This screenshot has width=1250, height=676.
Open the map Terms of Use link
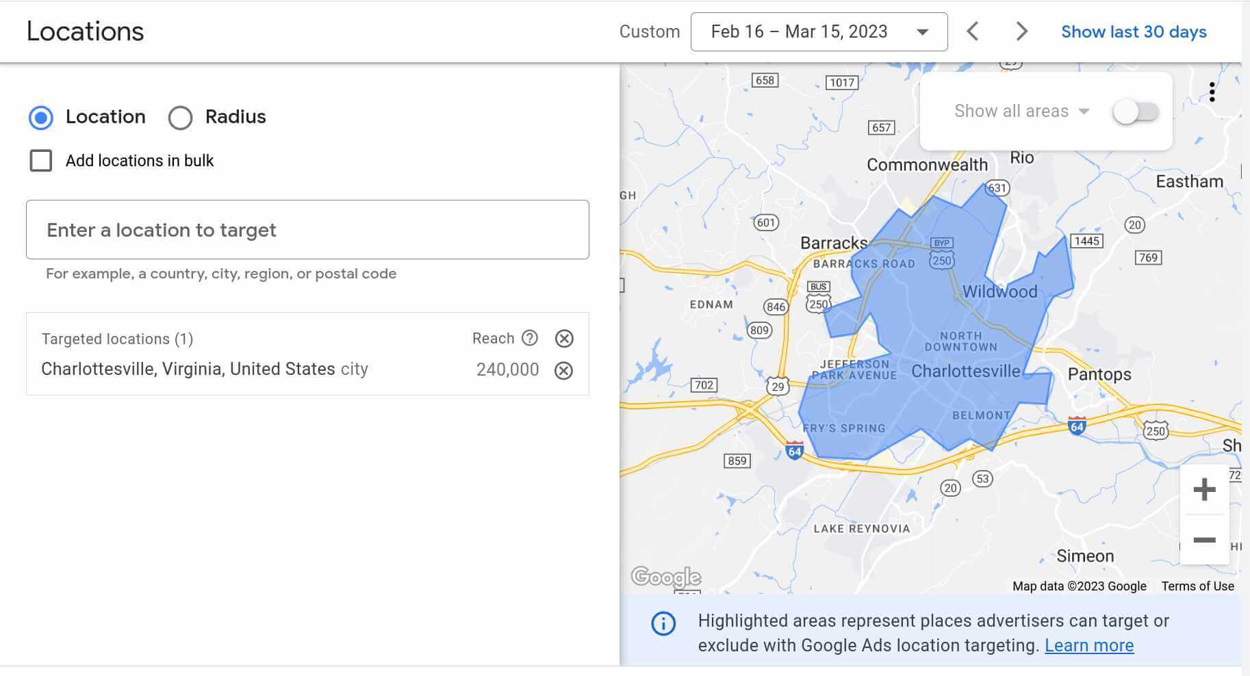[1197, 586]
